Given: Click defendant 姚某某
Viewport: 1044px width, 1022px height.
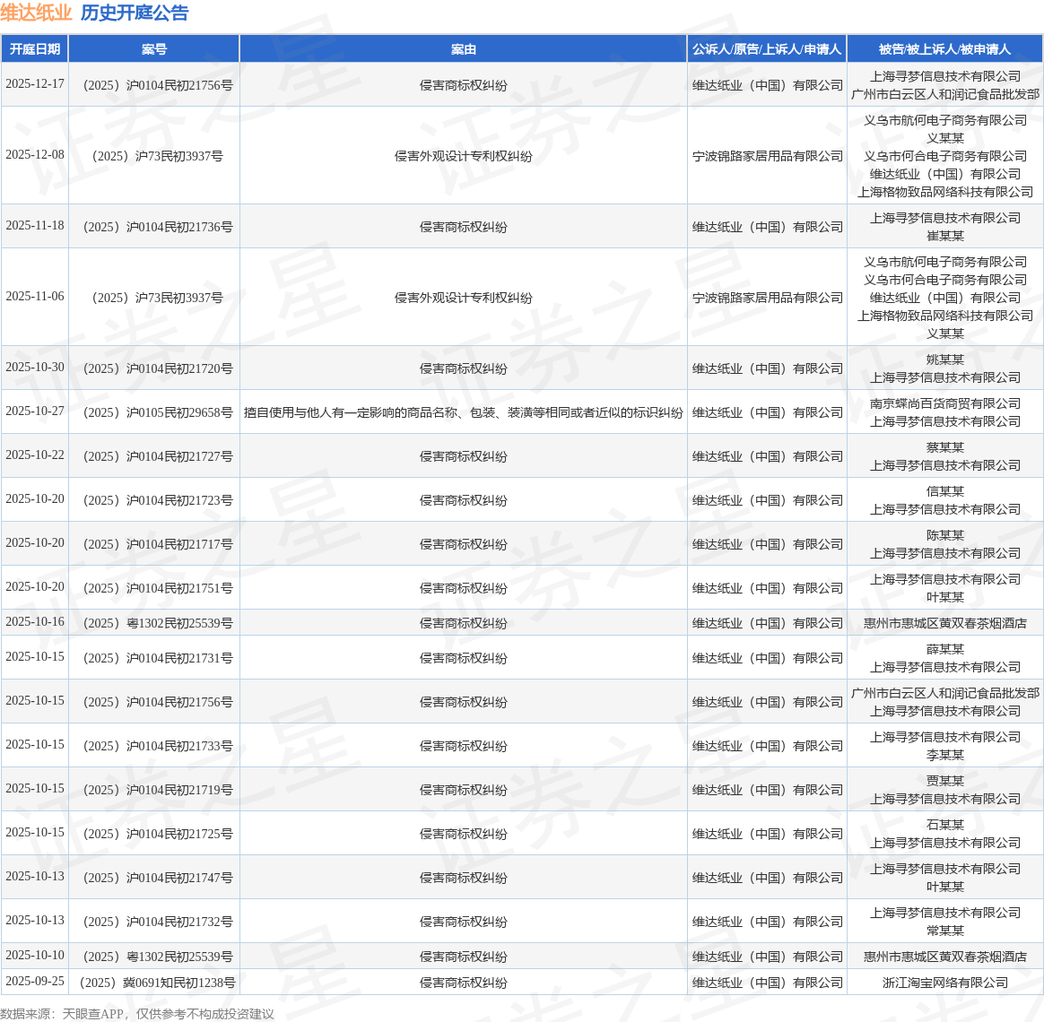Looking at the screenshot, I should click(944, 360).
